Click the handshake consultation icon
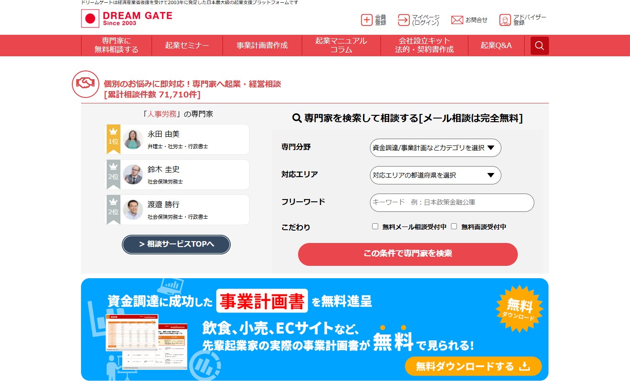 86,84
